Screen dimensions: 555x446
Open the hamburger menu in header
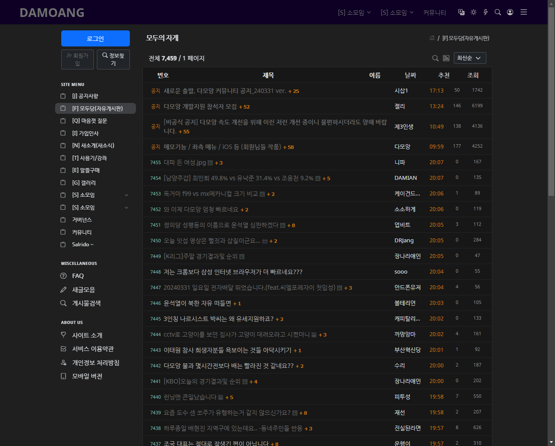point(524,12)
